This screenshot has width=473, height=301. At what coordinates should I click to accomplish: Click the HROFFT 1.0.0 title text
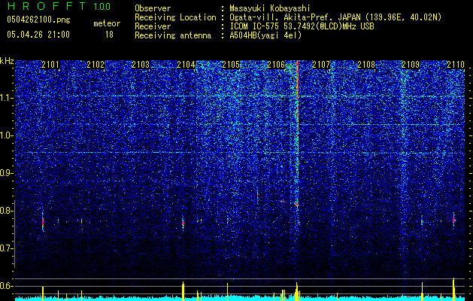59,6
